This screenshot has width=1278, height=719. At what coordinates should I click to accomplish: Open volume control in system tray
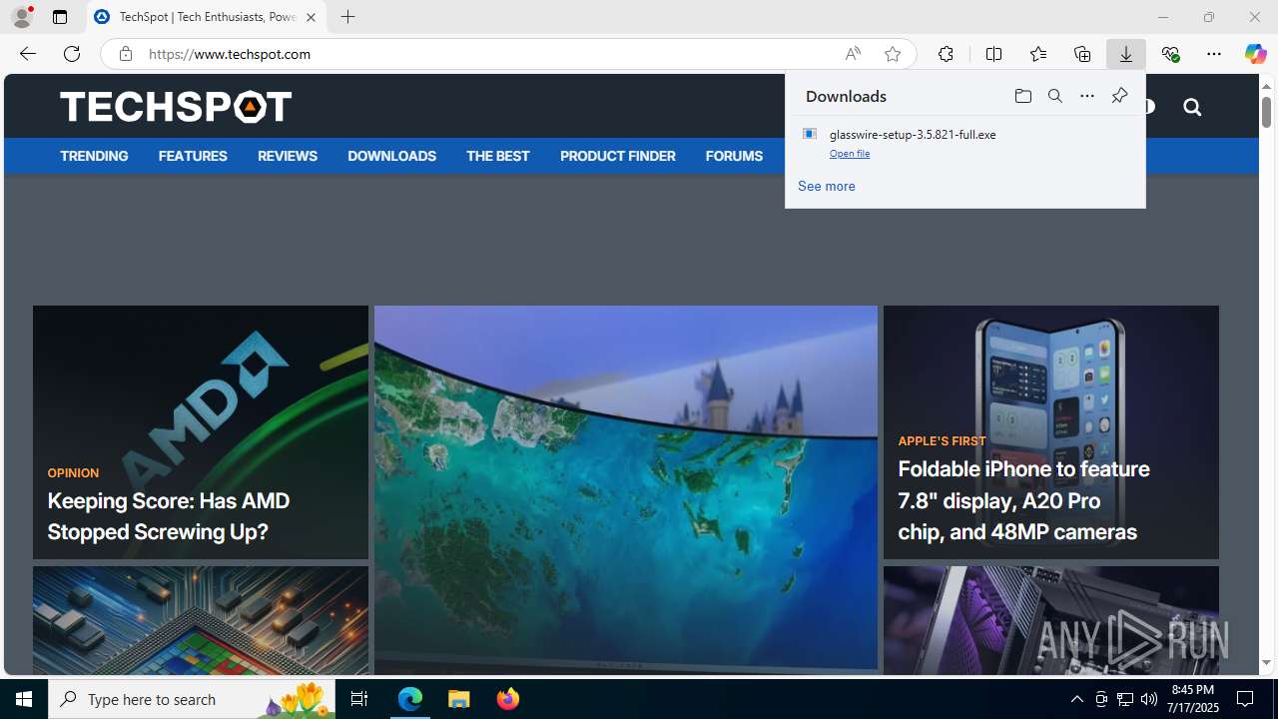tap(1149, 699)
